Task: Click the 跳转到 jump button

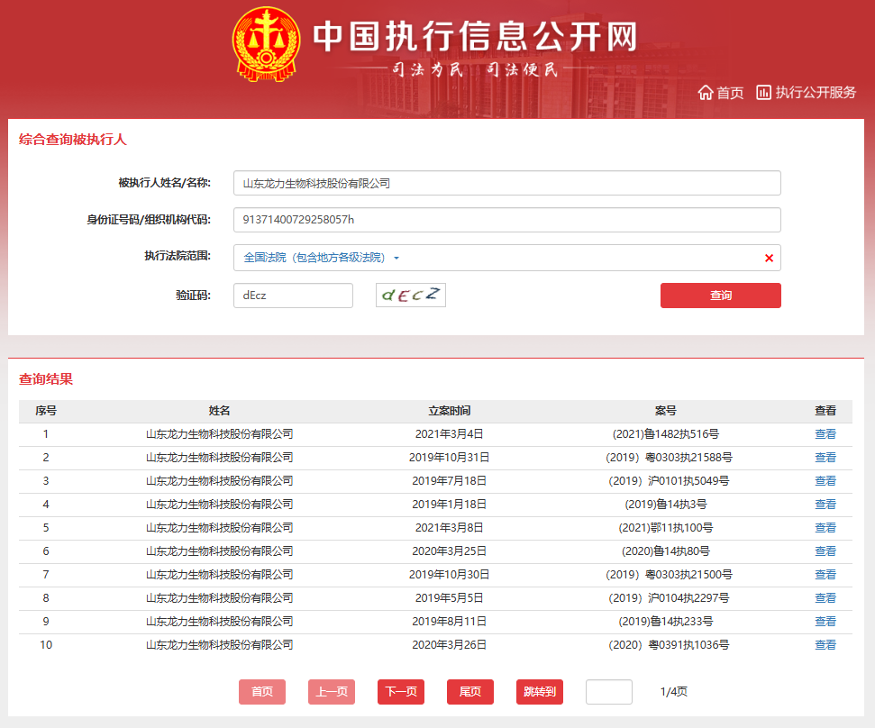Action: click(540, 692)
